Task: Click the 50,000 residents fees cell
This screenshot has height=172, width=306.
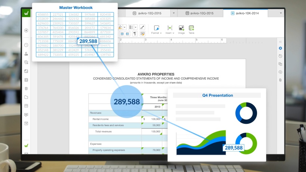Action: [x=152, y=125]
